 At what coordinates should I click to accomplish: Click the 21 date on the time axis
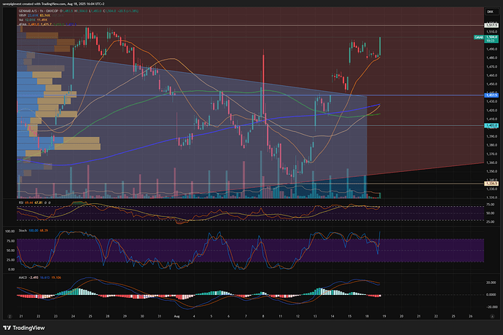[x=22, y=317]
